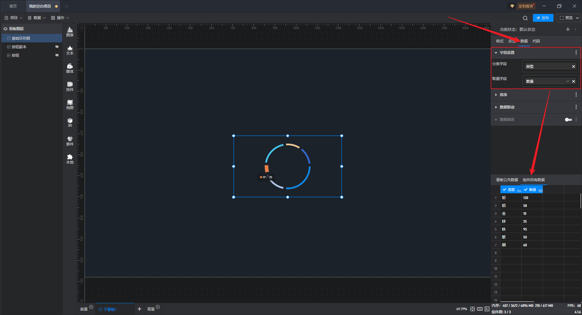Clear the 分类字段 field value
The height and width of the screenshot is (315, 582).
click(573, 67)
